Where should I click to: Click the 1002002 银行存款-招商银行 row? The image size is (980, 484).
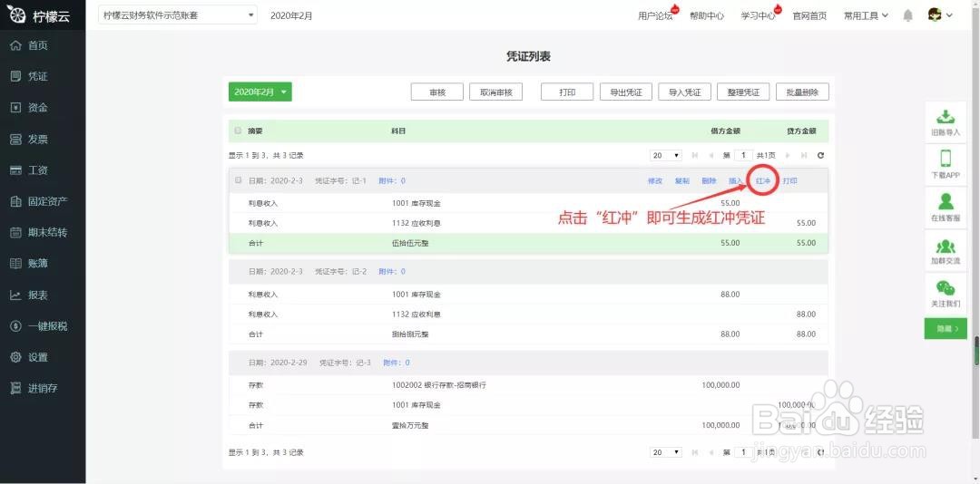(528, 385)
